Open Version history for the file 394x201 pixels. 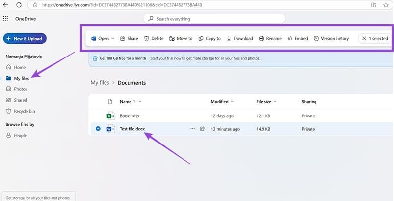click(x=316, y=38)
